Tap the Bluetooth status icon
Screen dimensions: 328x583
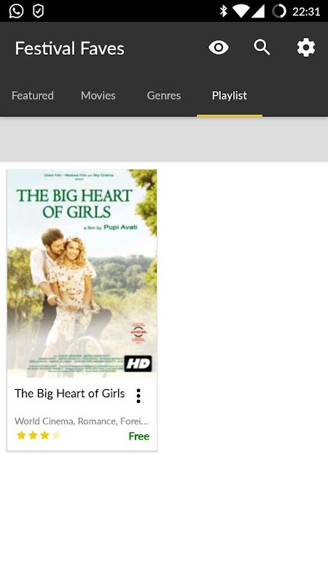coord(223,11)
